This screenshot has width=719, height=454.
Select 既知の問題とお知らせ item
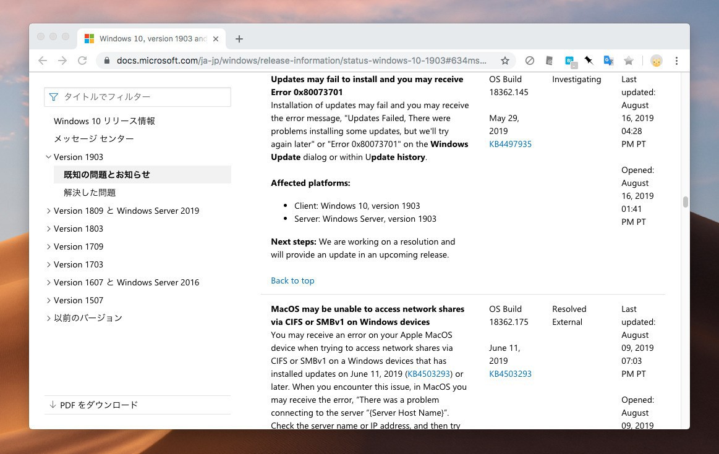pyautogui.click(x=142, y=175)
